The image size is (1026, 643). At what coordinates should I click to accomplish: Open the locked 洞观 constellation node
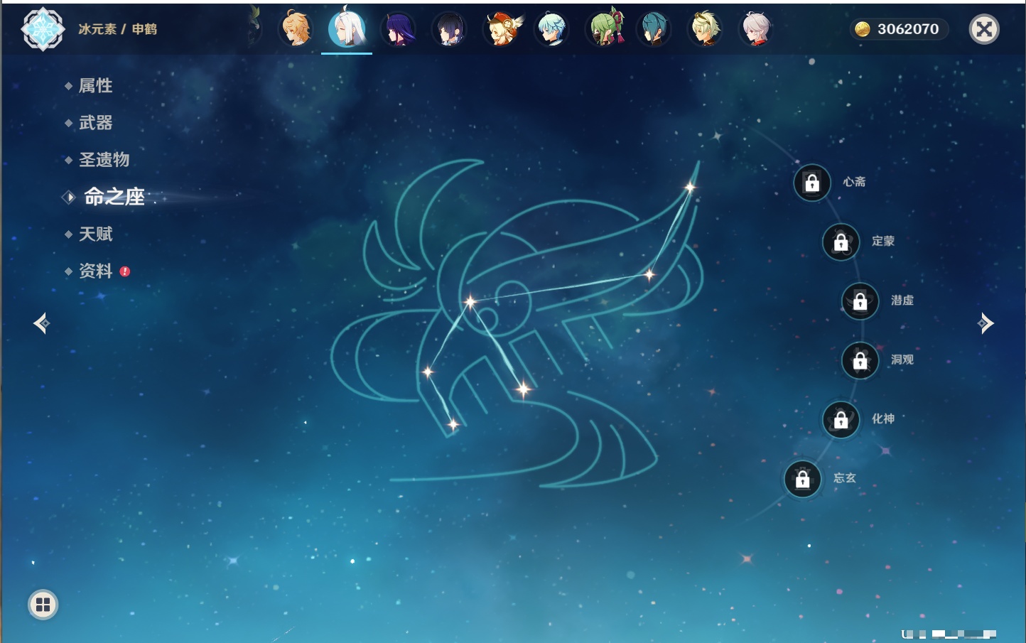860,361
